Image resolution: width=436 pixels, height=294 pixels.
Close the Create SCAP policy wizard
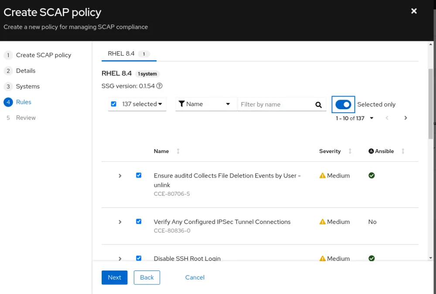[414, 11]
